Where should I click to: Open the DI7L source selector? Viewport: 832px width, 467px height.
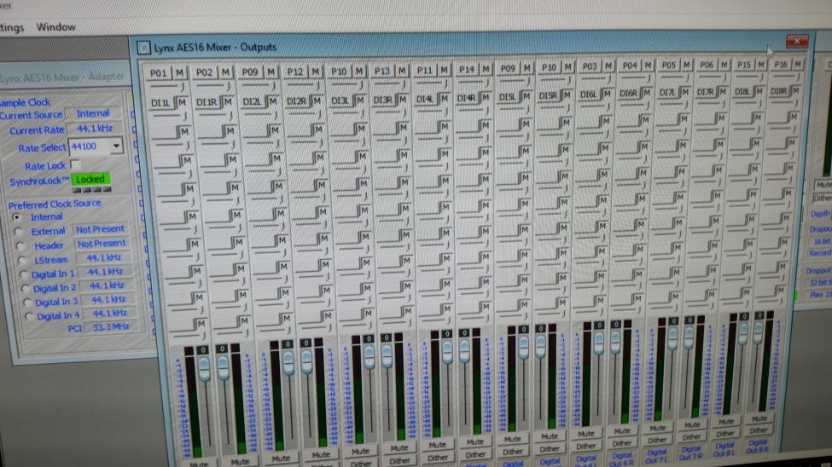tap(666, 93)
